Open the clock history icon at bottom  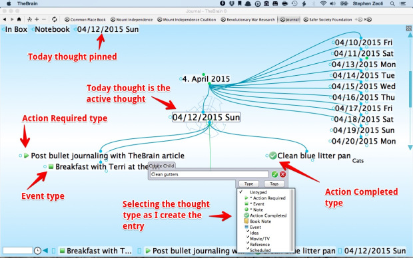click(x=38, y=251)
